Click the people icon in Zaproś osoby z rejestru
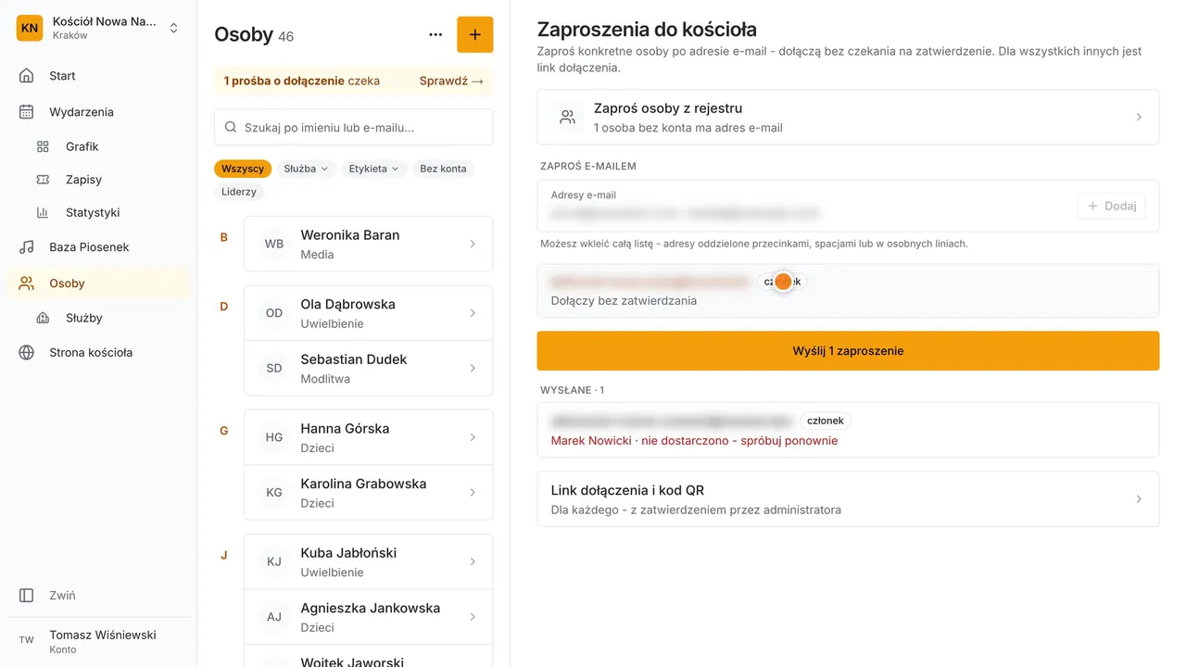This screenshot has height=667, width=1186. tap(567, 118)
